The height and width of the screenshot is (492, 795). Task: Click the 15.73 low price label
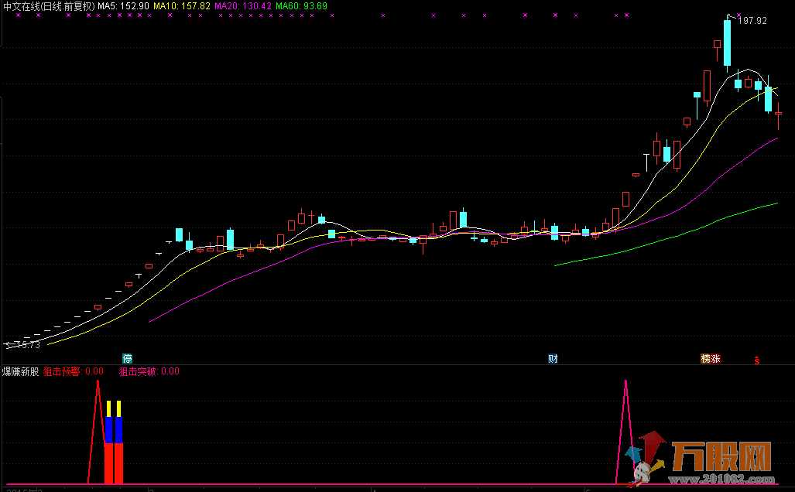26,344
